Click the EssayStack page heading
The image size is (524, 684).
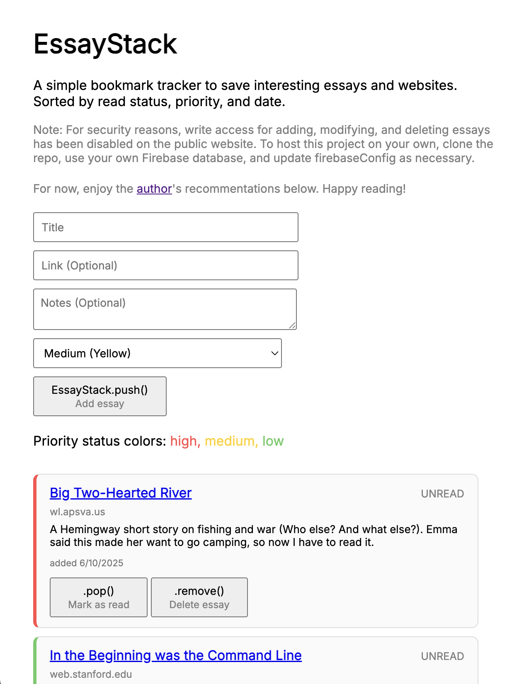[105, 44]
